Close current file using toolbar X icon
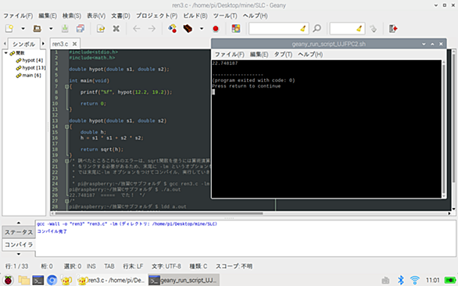Image resolution: width=458 pixels, height=286 pixels. pos(116,29)
